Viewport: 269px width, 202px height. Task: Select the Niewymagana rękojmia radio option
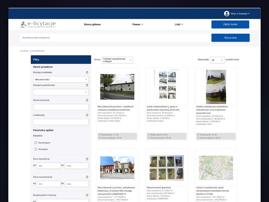36,143
